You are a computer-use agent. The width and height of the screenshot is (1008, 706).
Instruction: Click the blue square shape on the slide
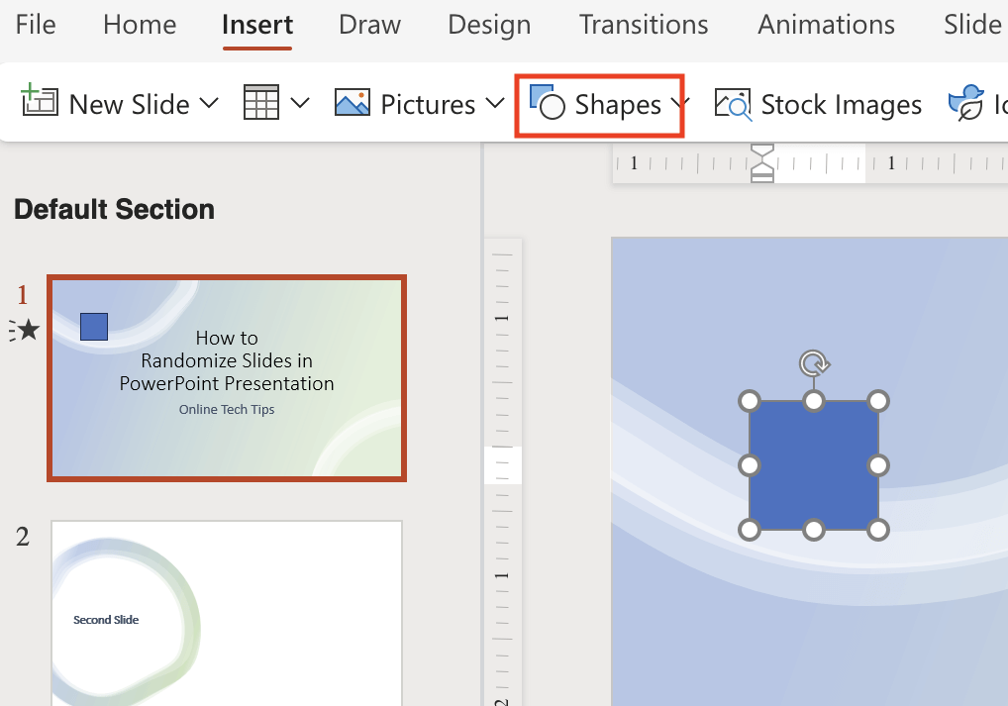click(x=813, y=465)
